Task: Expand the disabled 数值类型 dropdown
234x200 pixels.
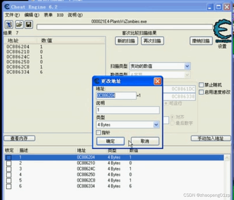Action: tap(187, 75)
